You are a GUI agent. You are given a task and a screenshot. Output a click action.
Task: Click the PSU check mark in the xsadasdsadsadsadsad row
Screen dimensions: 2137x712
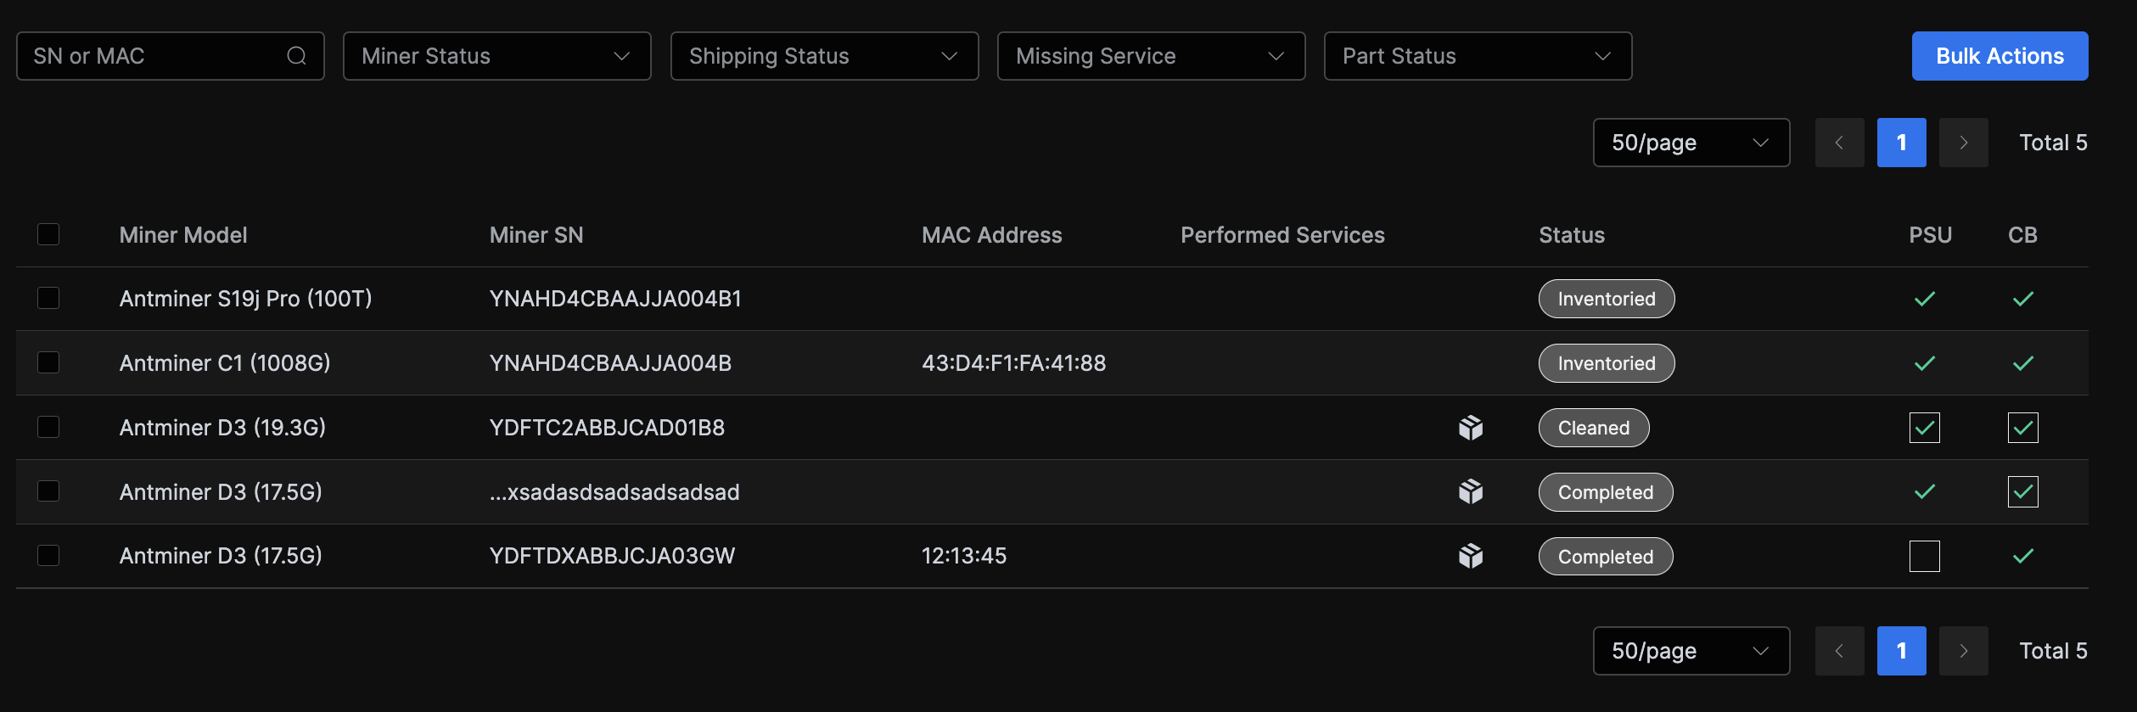[1925, 491]
